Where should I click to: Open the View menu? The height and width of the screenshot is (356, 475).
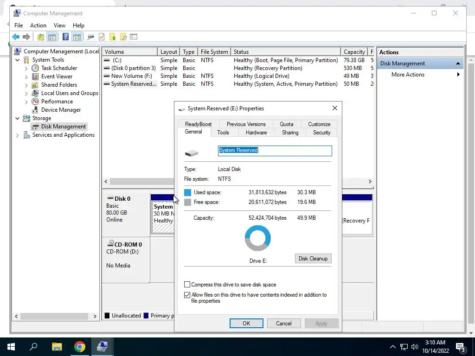point(59,25)
